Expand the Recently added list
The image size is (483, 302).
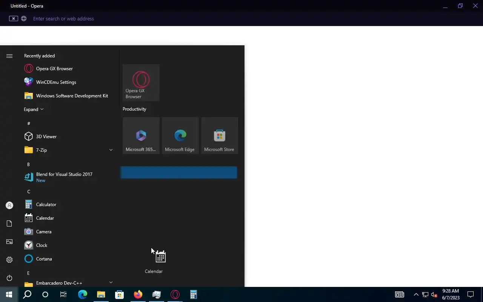pos(34,109)
